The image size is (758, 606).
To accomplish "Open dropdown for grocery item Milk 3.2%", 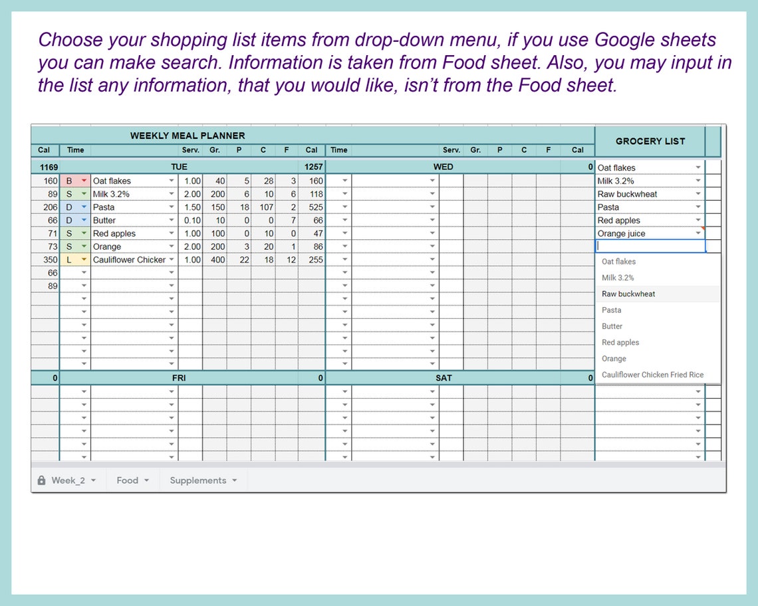I will tap(698, 180).
